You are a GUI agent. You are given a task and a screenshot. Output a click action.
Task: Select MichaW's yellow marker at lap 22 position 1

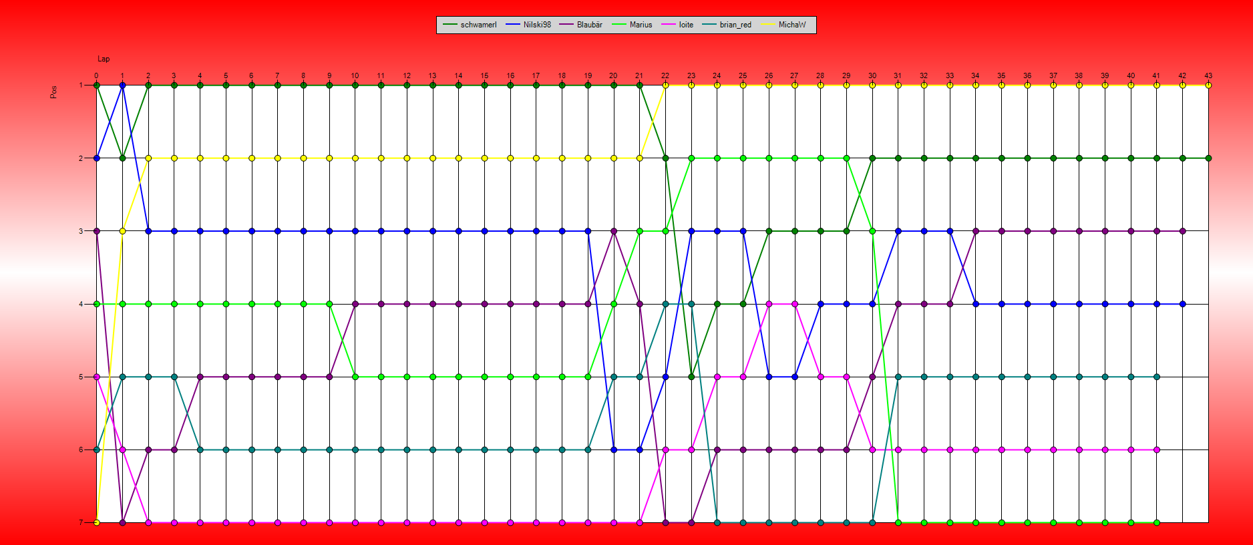point(665,85)
